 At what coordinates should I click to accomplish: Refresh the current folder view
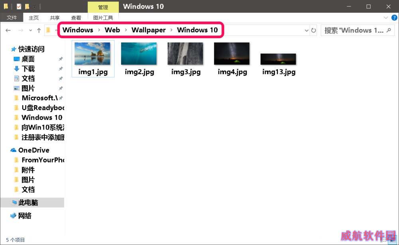tap(314, 31)
